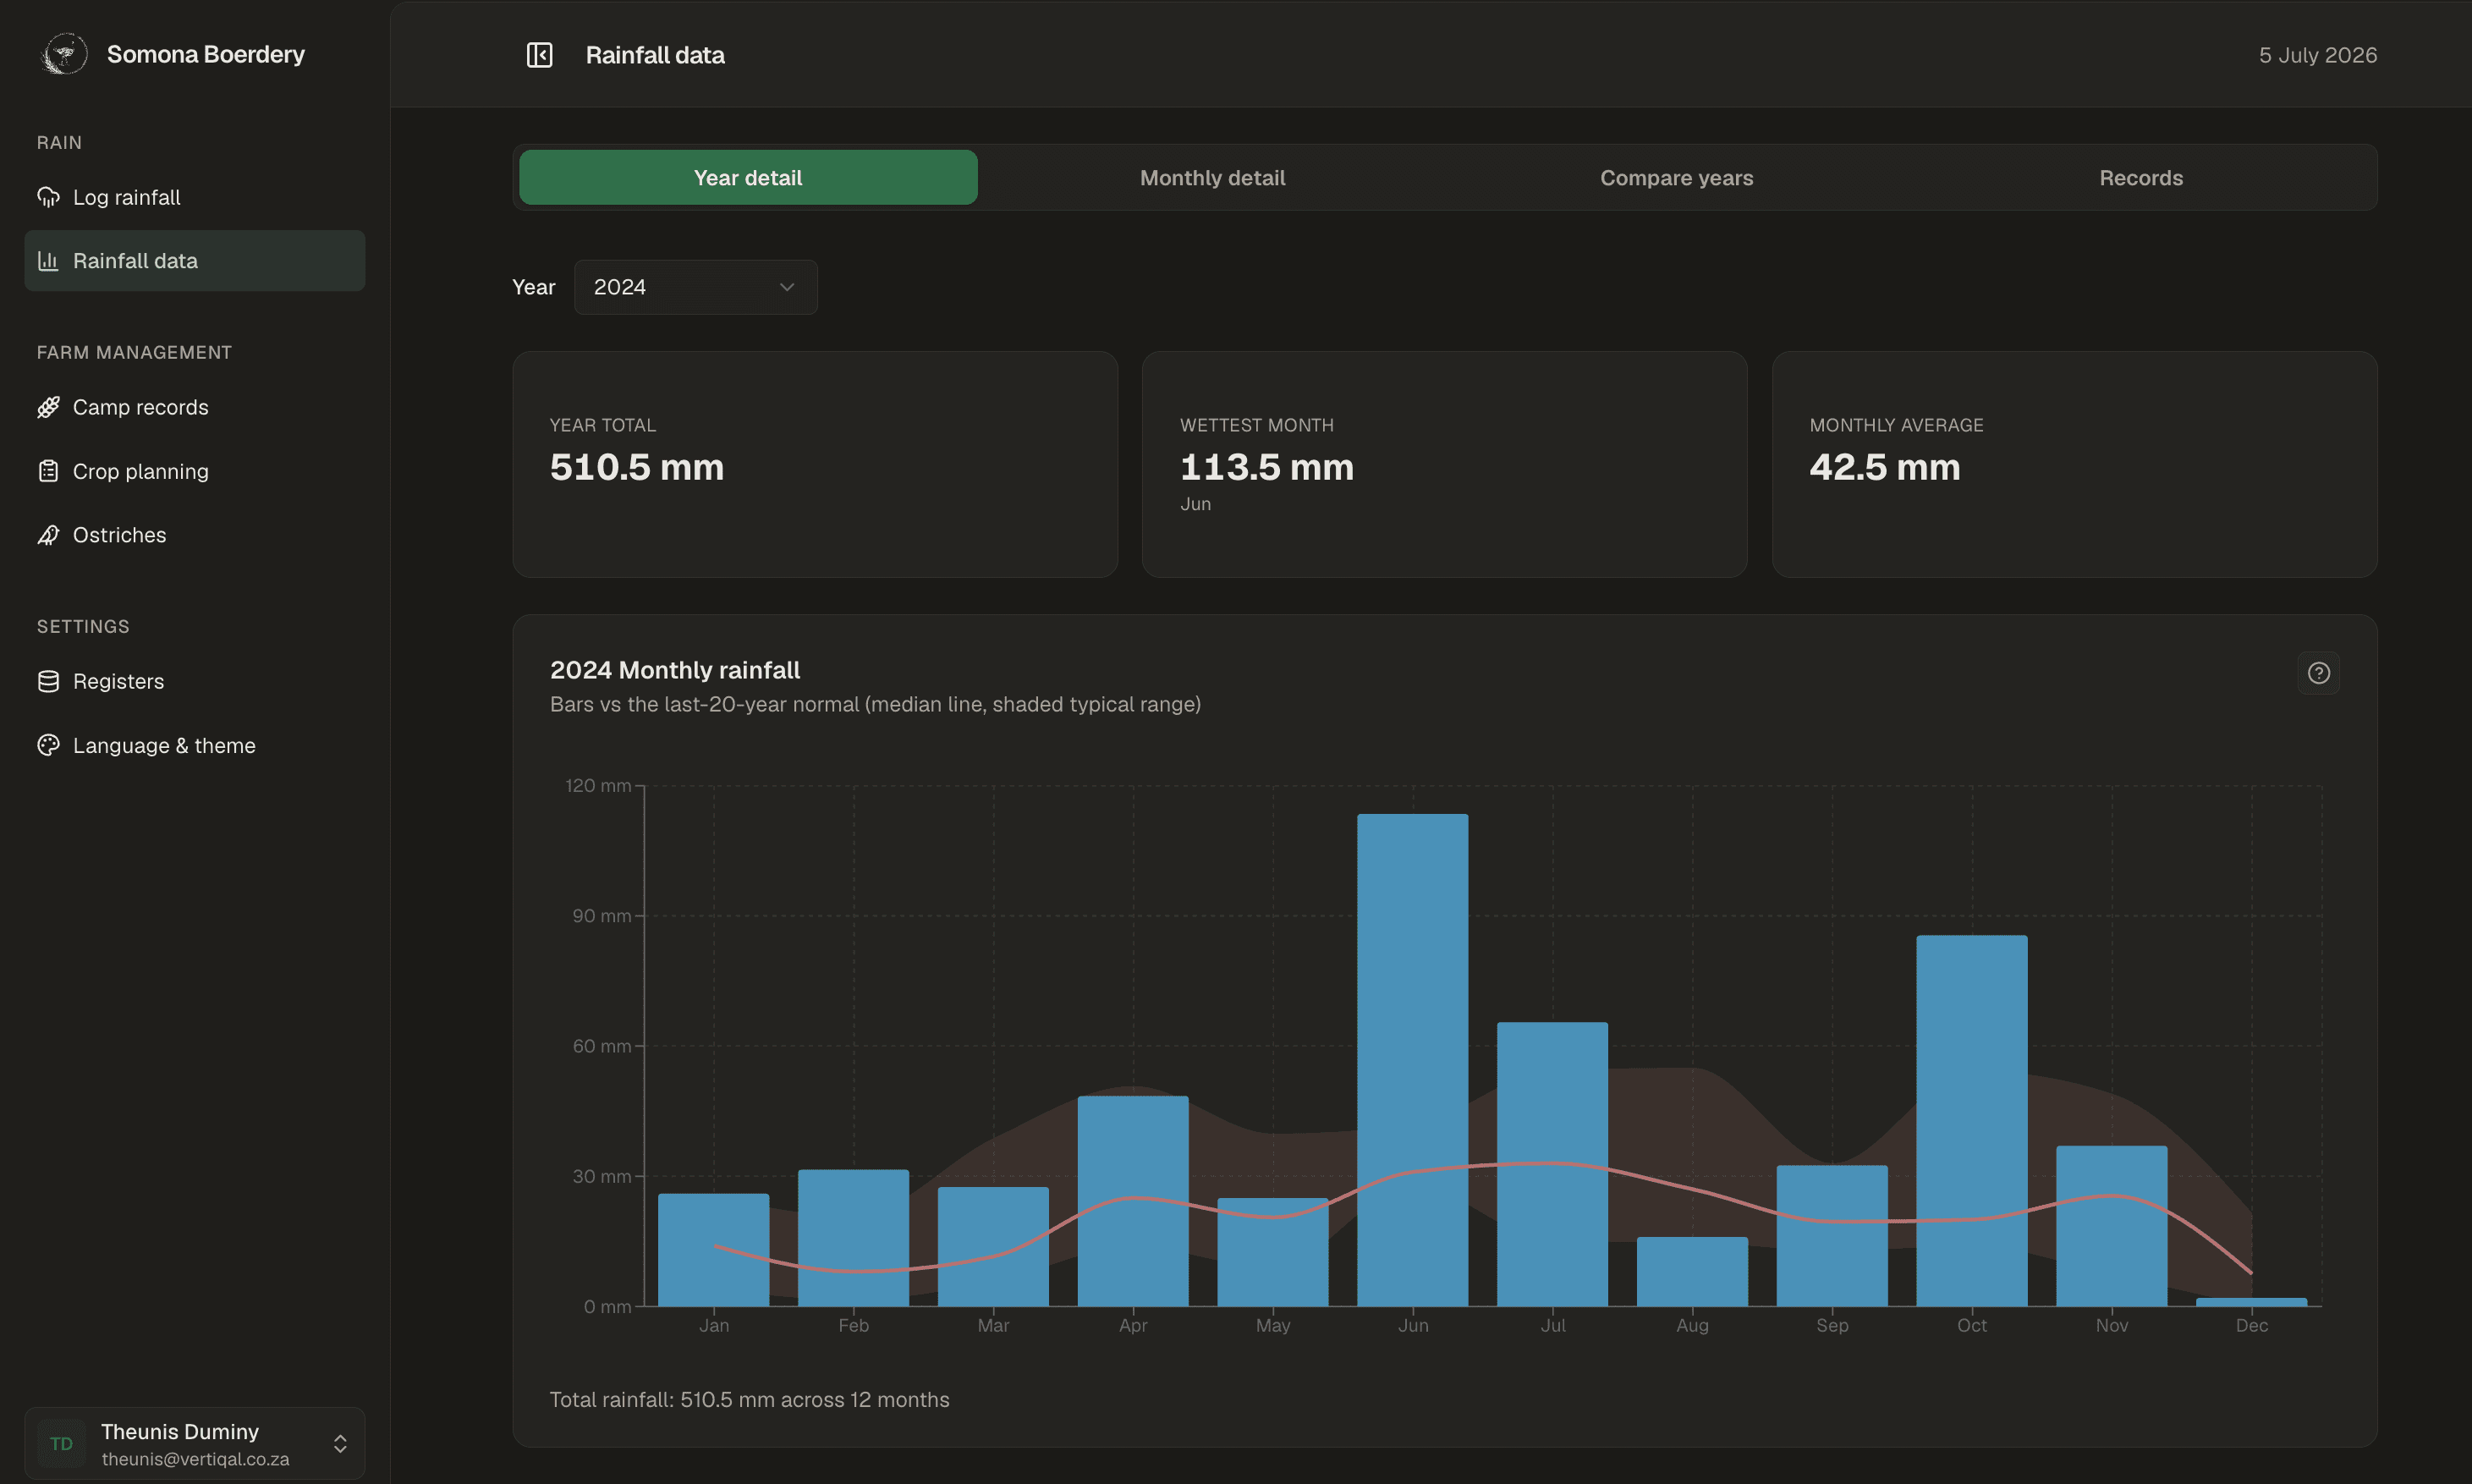Click the Ostriches feather icon

[48, 535]
